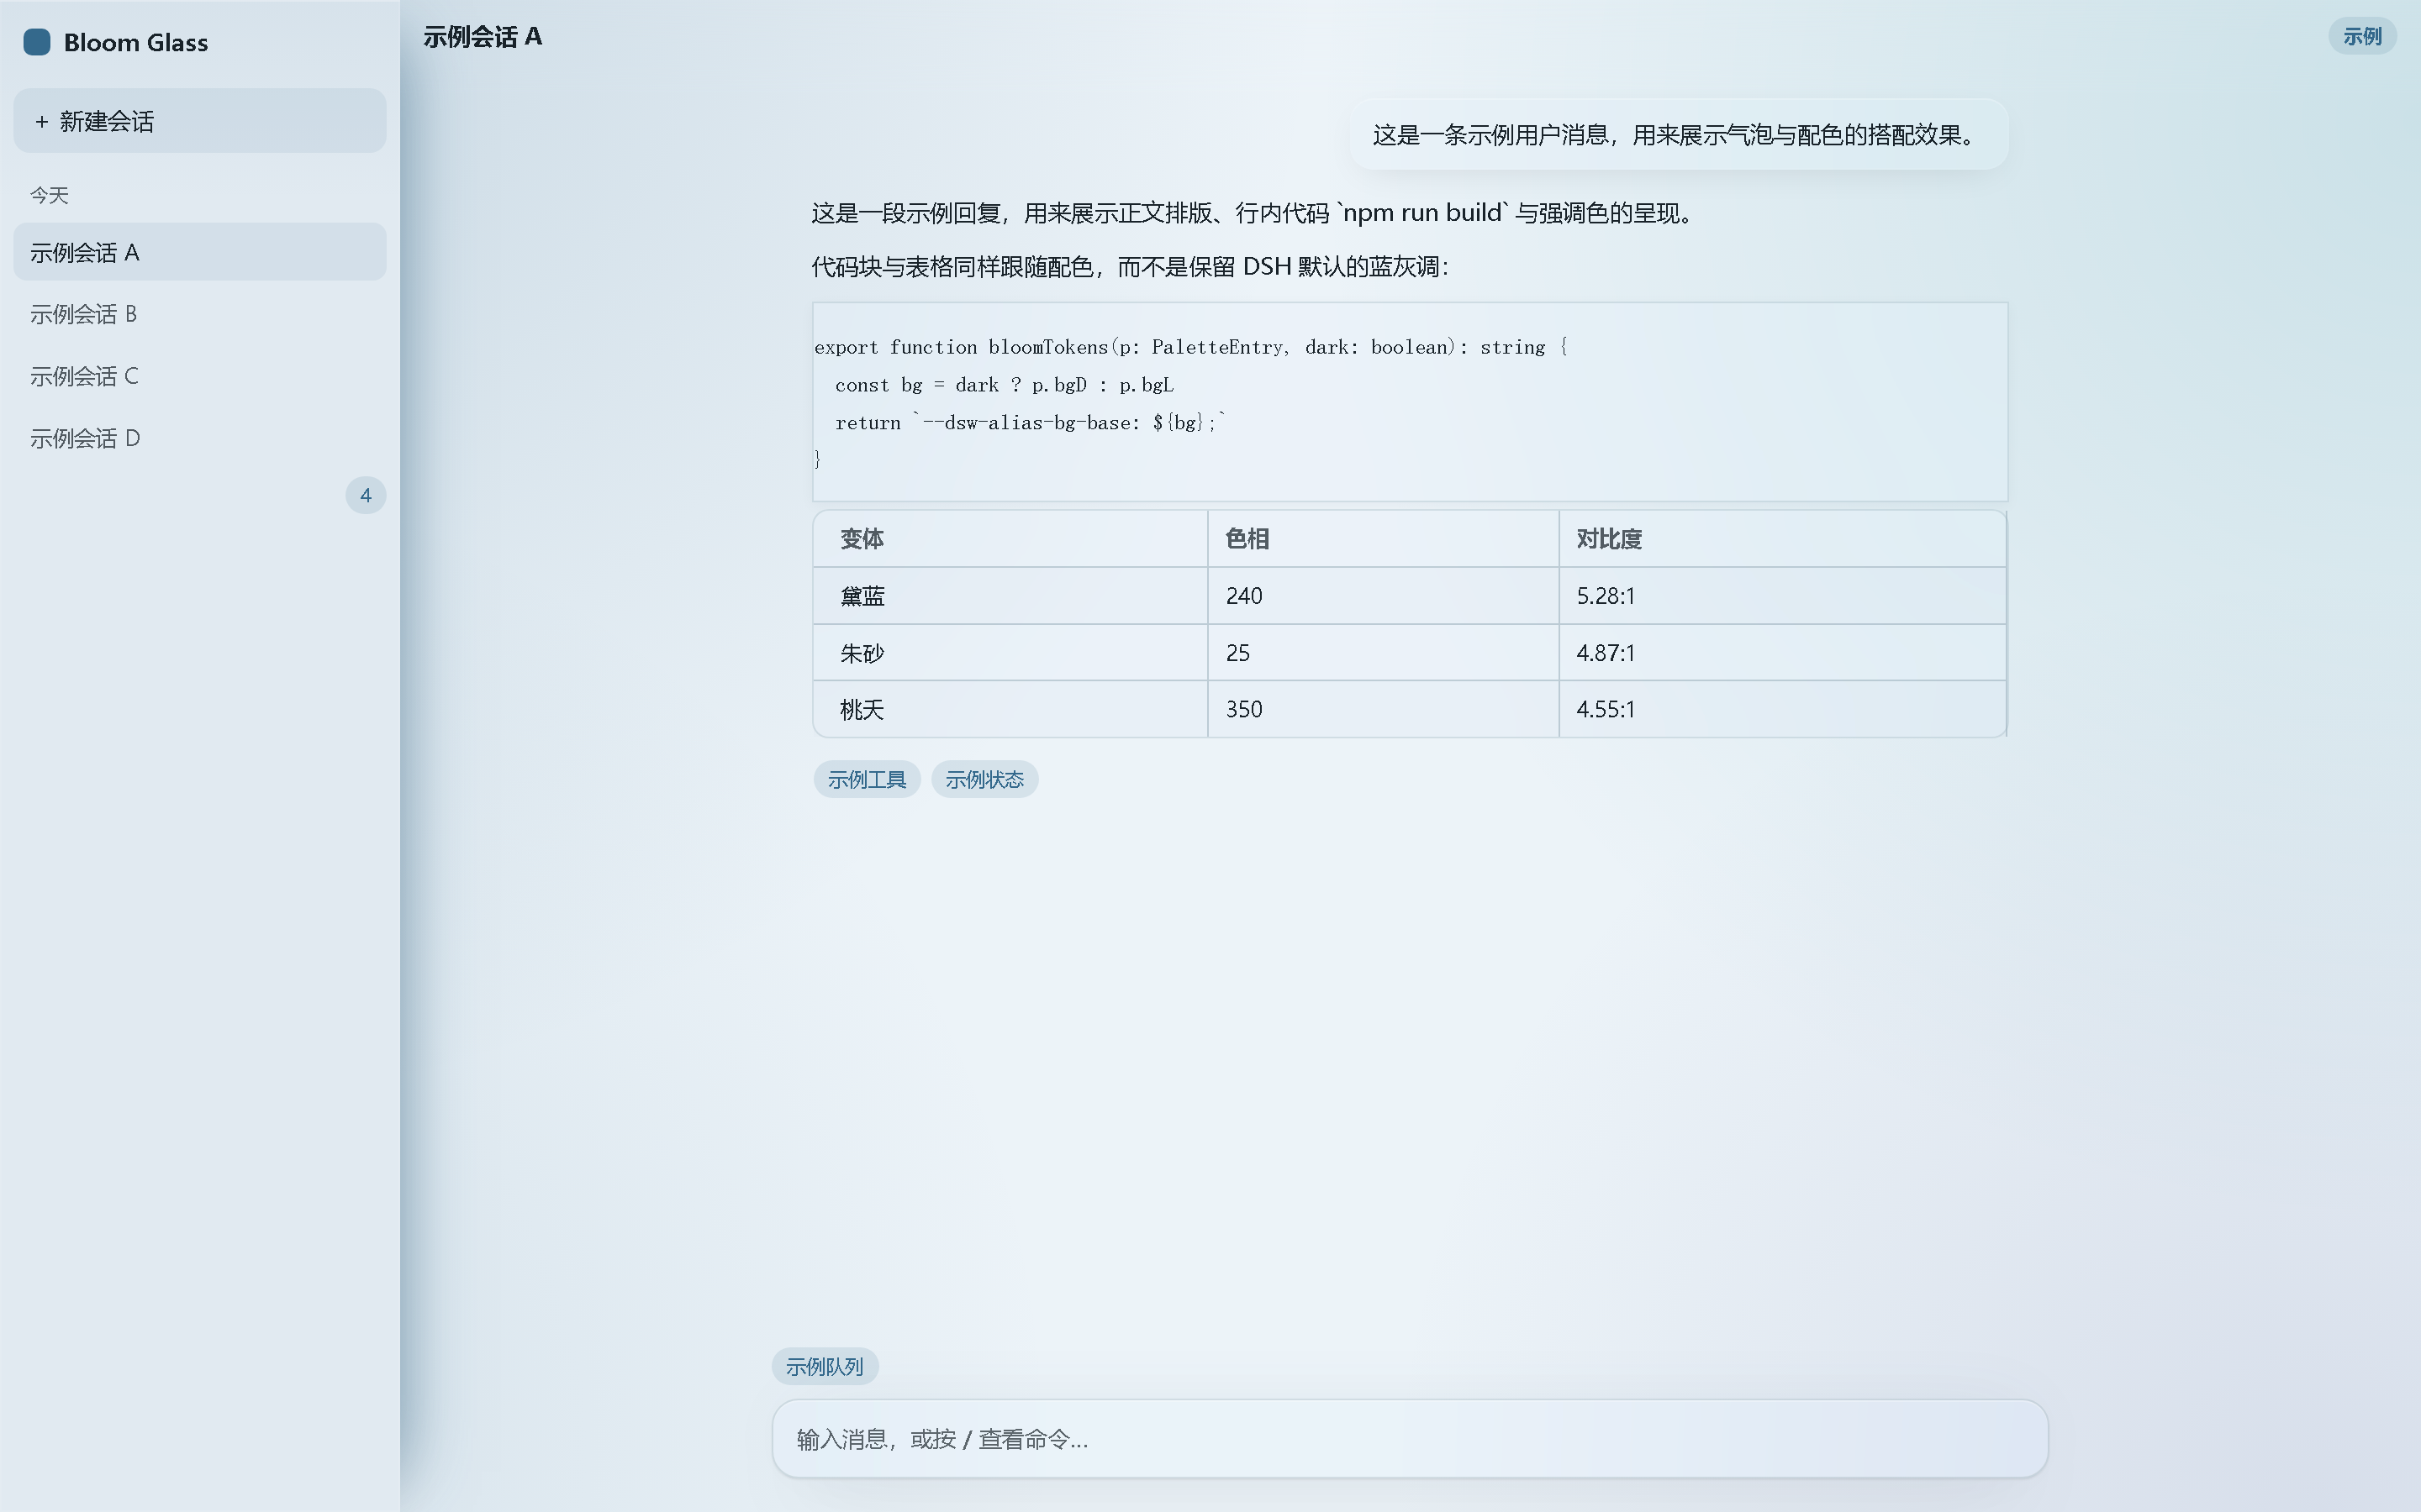Open conversation 示例会话 A in sidebar
The image size is (2421, 1512).
(200, 252)
